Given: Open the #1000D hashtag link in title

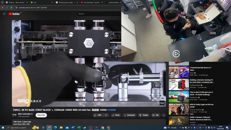Looking at the screenshot, I should tap(112, 110).
